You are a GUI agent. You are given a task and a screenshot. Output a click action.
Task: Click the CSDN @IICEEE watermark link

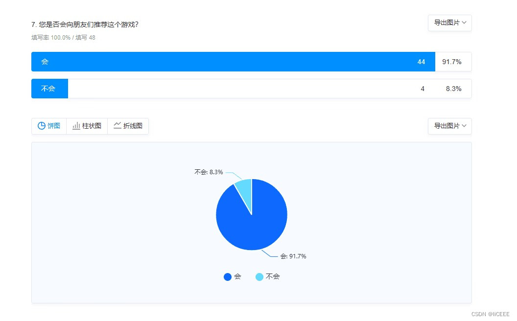coord(491,314)
